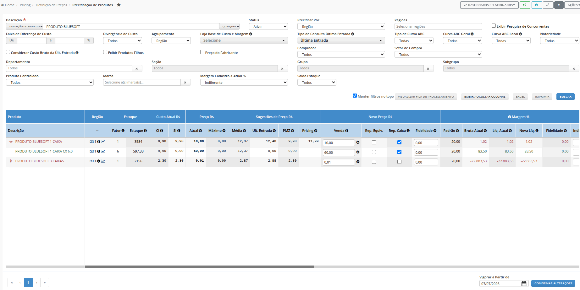
Task: Click the green megaphone announcements icon
Action: tap(525, 5)
